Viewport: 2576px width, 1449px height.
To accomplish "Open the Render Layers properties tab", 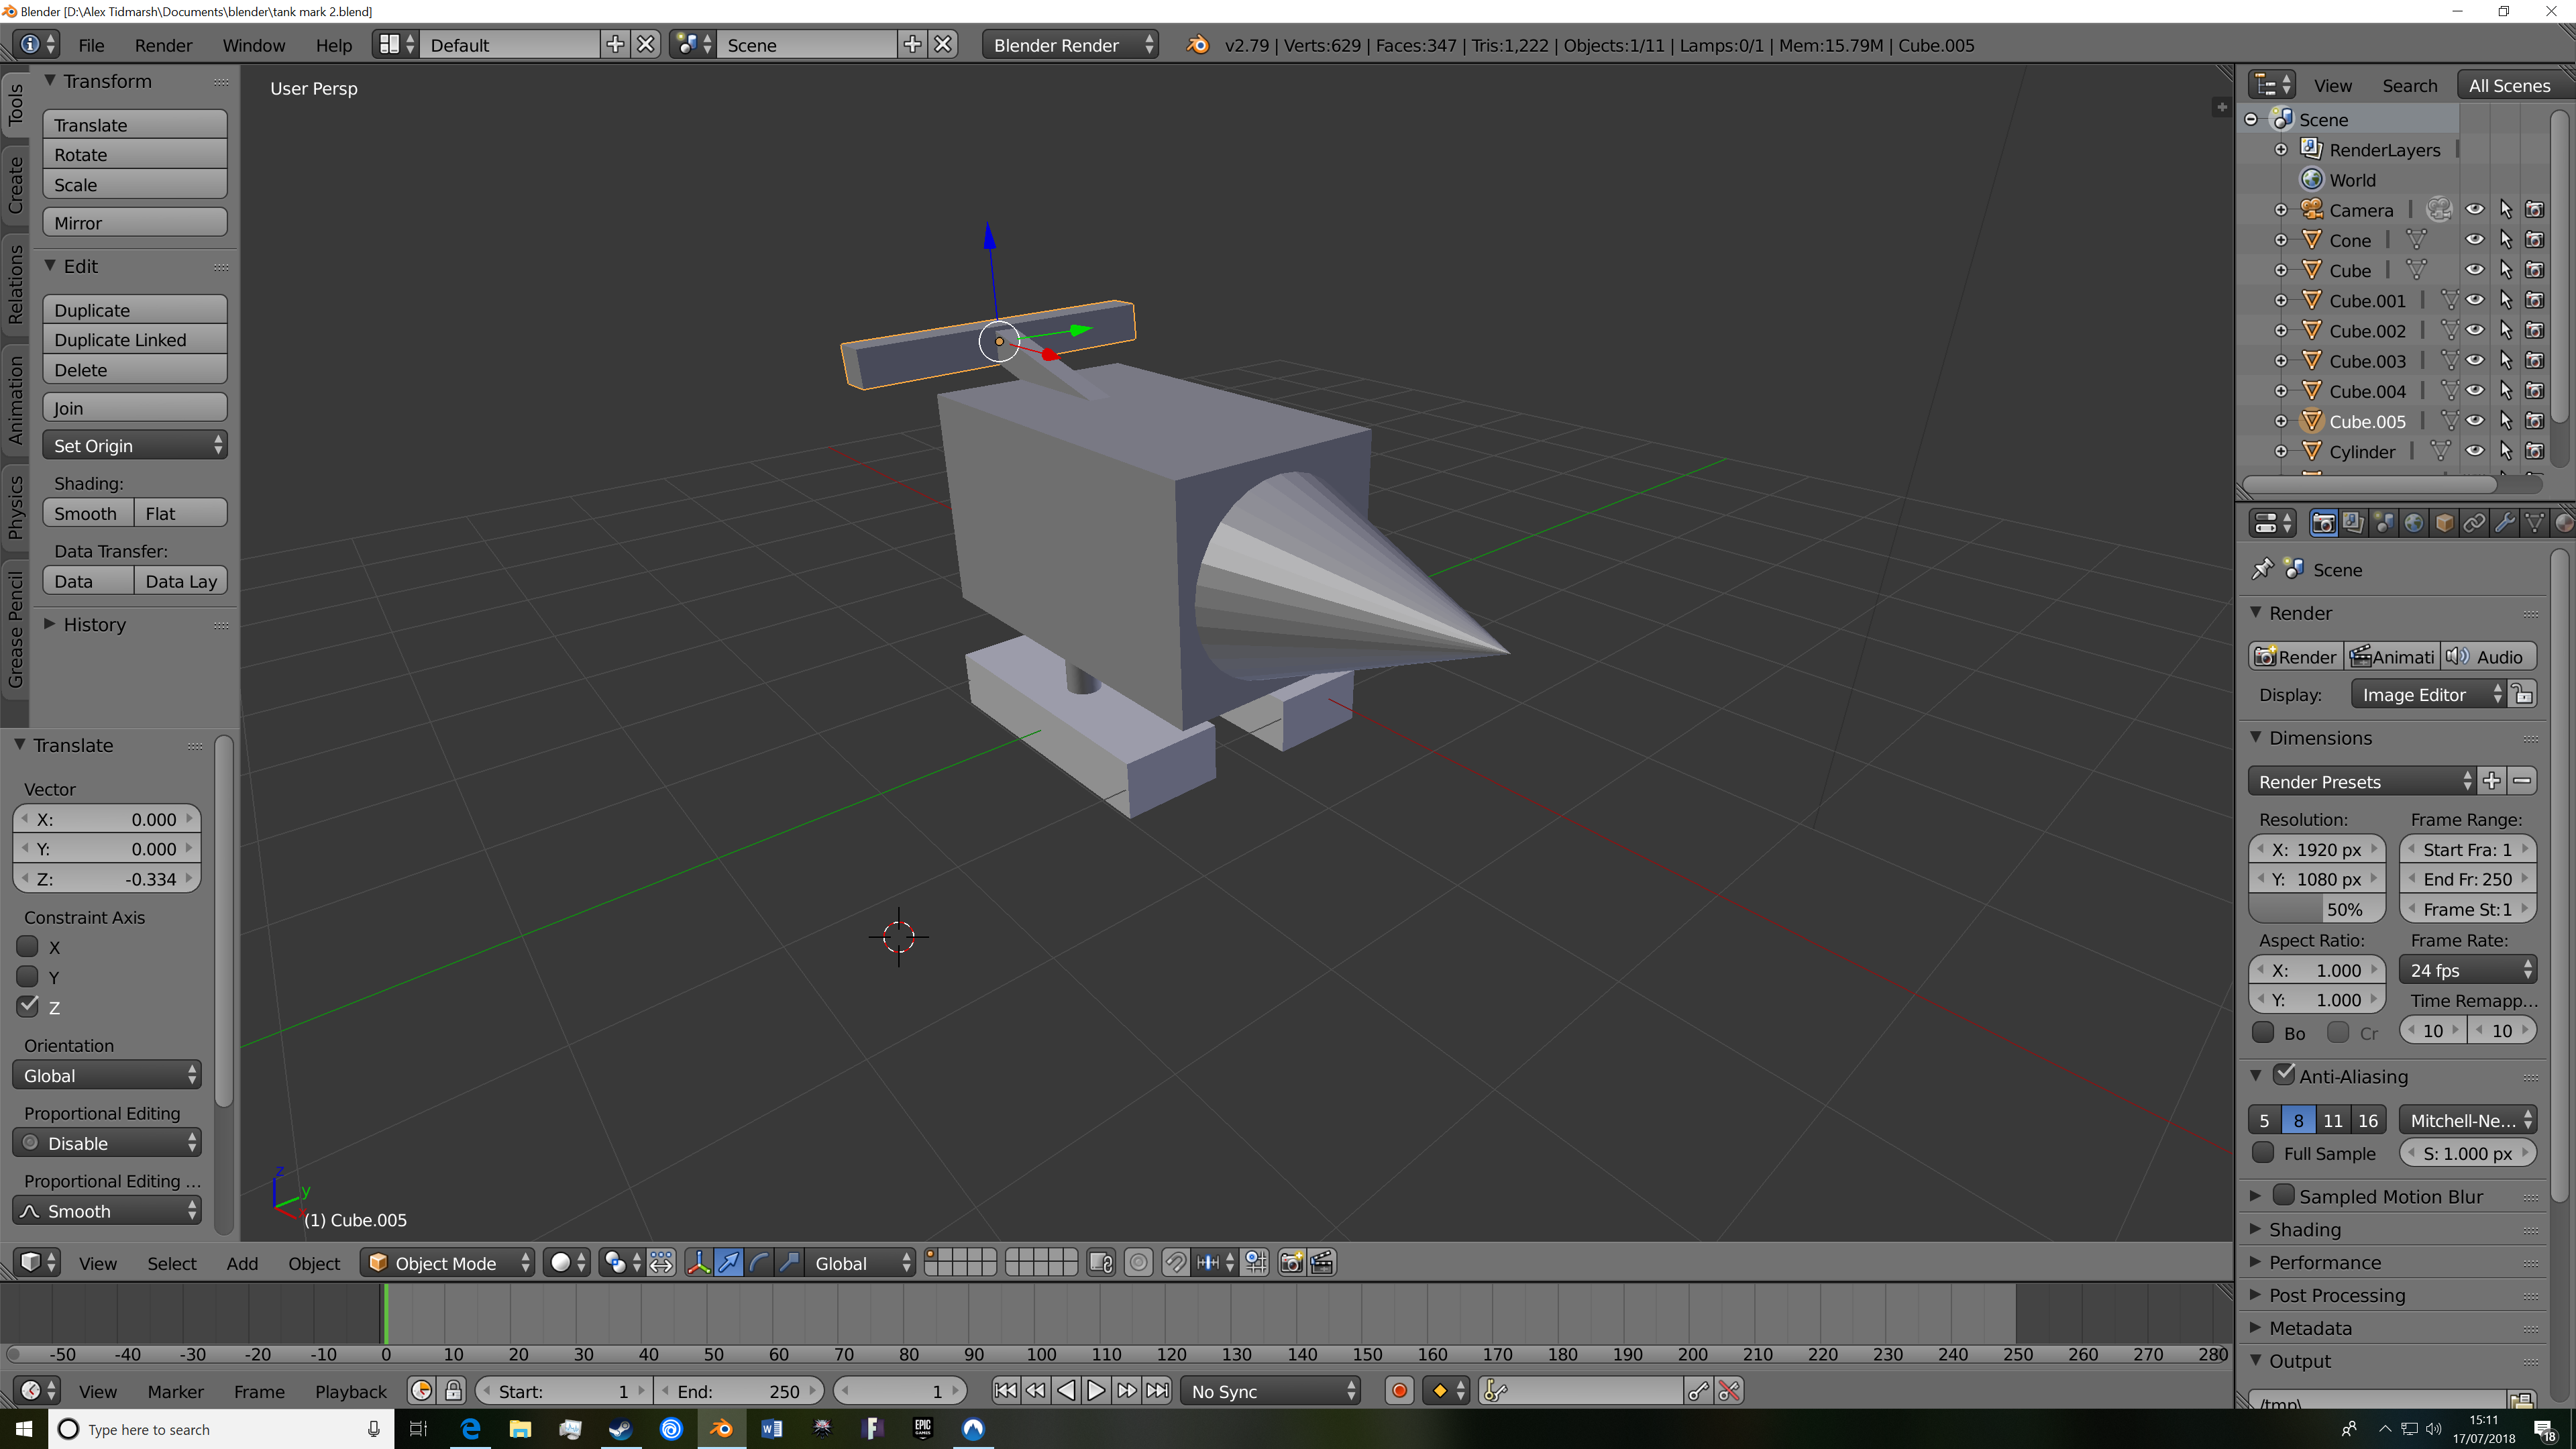I will pos(2353,523).
